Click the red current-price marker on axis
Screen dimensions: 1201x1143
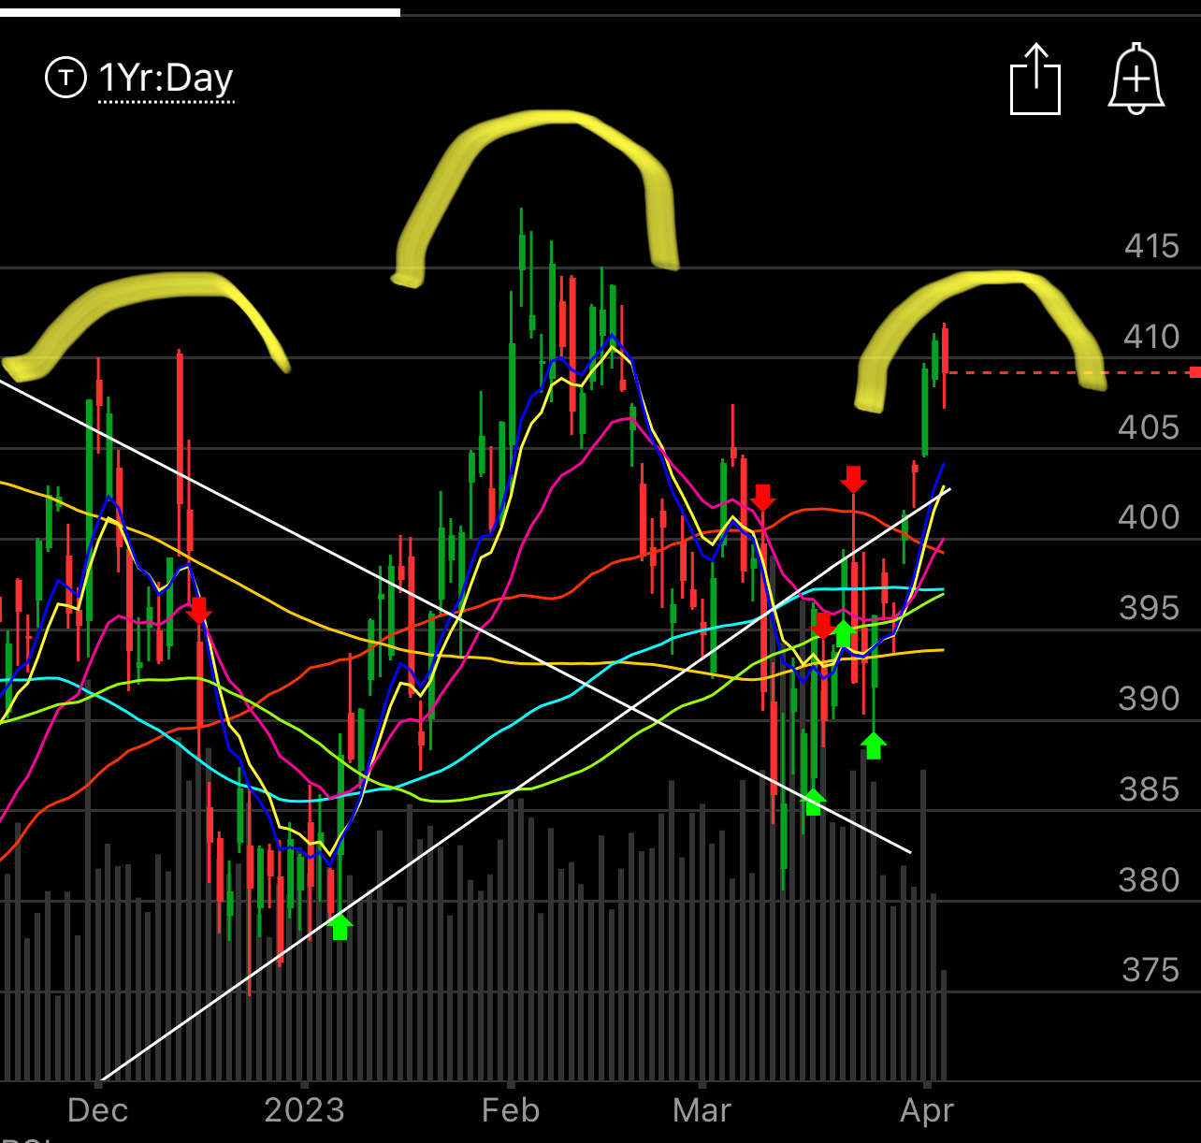coord(1194,372)
